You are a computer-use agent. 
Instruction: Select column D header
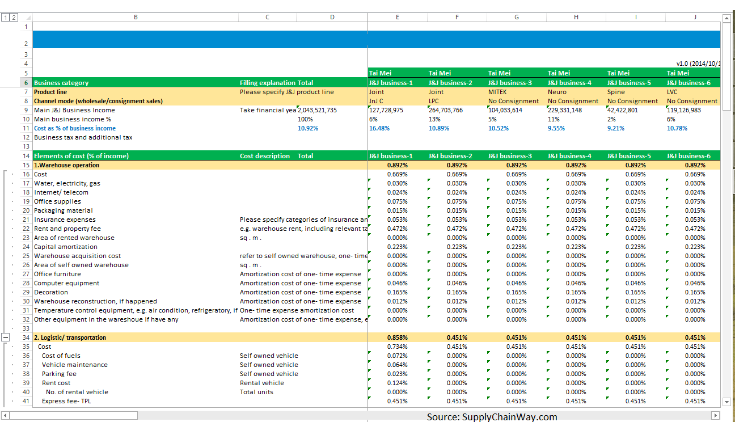coord(332,17)
